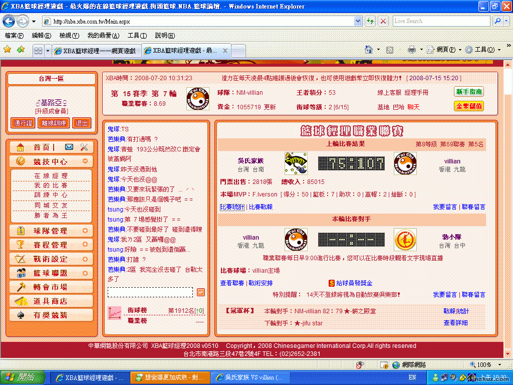Open 戰術安排 link
The width and height of the screenshot is (513, 385).
click(261, 283)
